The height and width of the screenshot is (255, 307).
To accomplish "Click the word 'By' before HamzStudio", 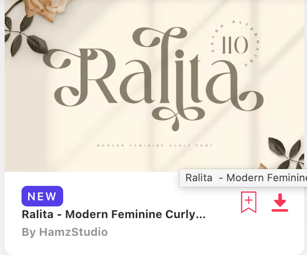I will (29, 232).
